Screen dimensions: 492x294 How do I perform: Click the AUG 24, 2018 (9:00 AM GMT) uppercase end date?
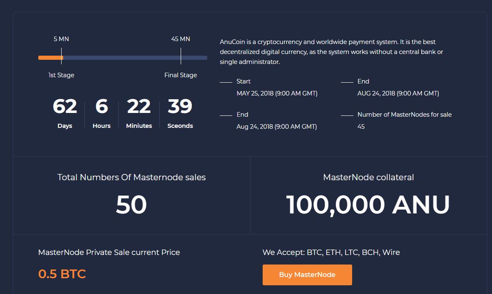398,93
